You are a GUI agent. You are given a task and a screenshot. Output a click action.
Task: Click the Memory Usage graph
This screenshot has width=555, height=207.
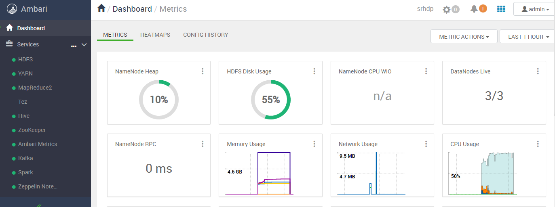tap(259, 174)
